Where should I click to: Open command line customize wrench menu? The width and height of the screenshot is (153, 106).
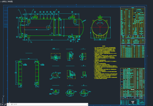[x=5, y=105]
